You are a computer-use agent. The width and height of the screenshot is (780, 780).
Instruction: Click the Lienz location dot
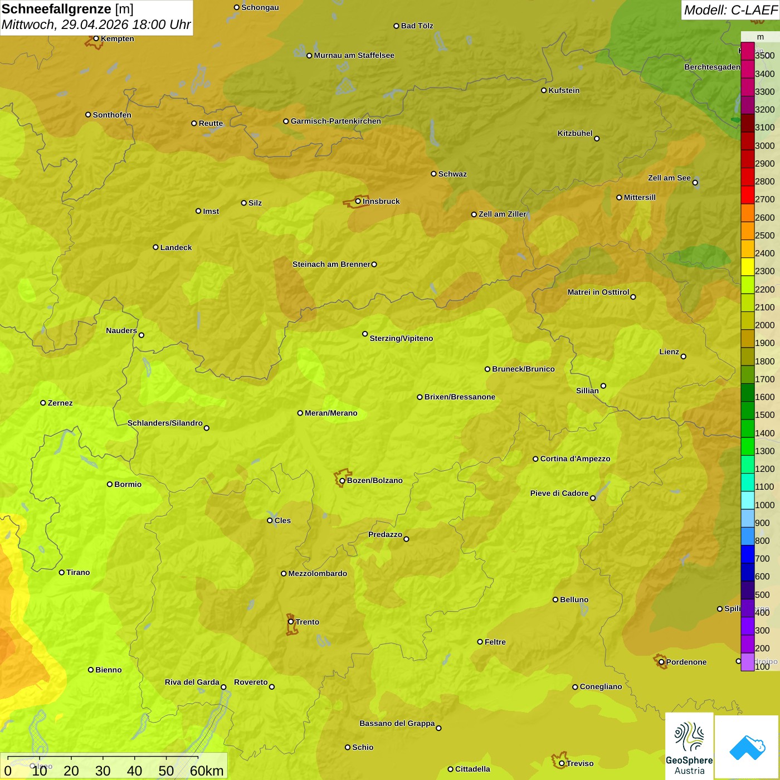[684, 357]
